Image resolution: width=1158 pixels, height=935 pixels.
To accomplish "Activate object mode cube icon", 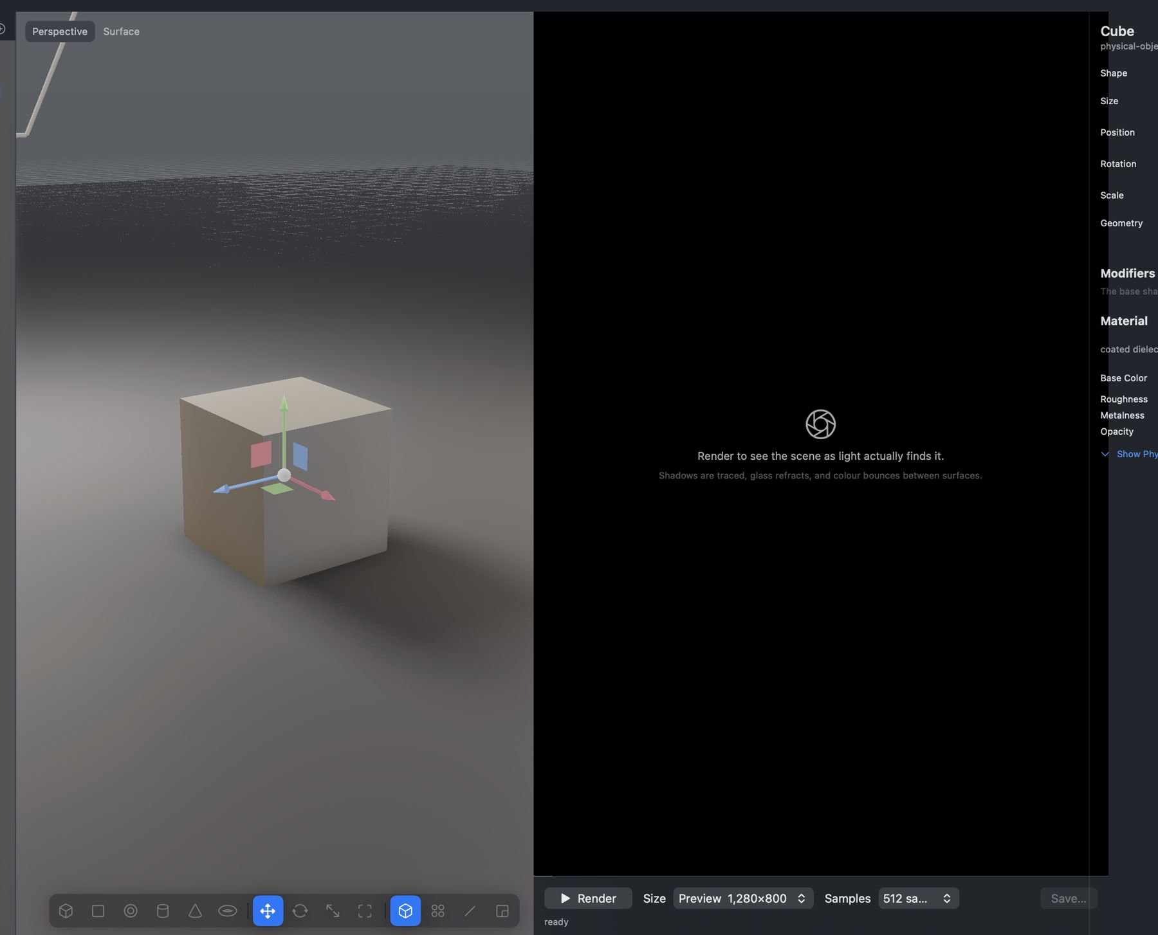I will coord(405,911).
